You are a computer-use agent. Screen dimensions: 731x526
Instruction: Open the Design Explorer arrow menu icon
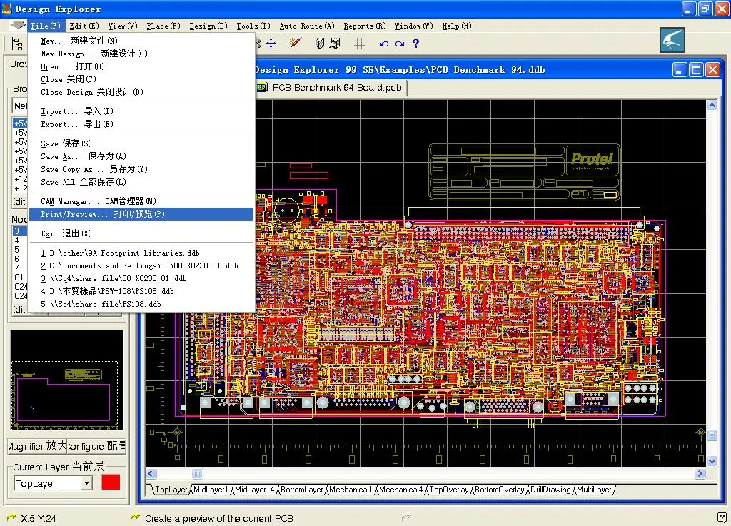point(17,26)
